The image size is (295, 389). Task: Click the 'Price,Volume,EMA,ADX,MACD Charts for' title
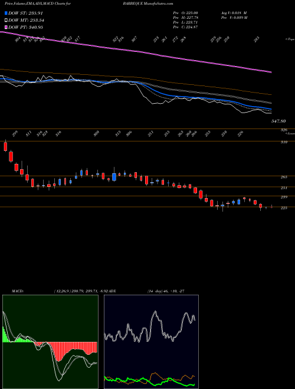coord(38,4)
